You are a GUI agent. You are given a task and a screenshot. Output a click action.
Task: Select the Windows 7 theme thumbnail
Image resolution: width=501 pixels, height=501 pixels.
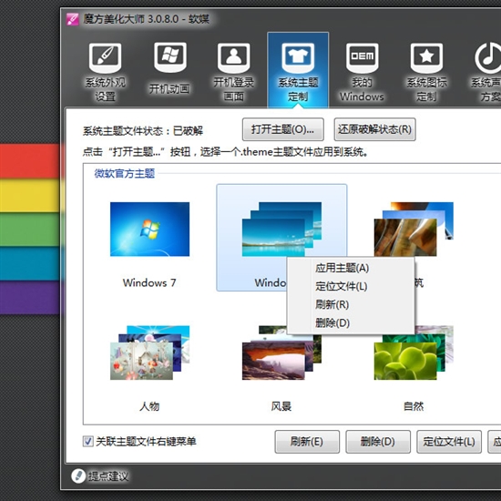[150, 229]
